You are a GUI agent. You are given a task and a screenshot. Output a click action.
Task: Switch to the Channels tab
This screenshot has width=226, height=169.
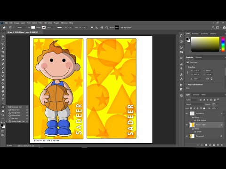(196, 95)
